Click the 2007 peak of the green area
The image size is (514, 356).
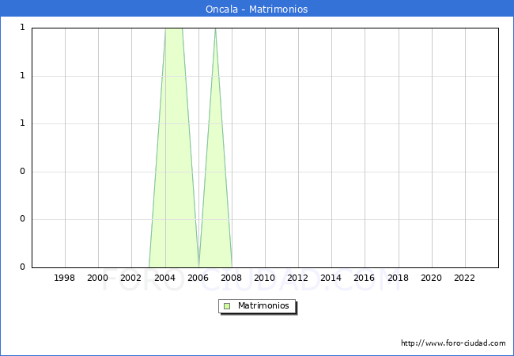215,29
